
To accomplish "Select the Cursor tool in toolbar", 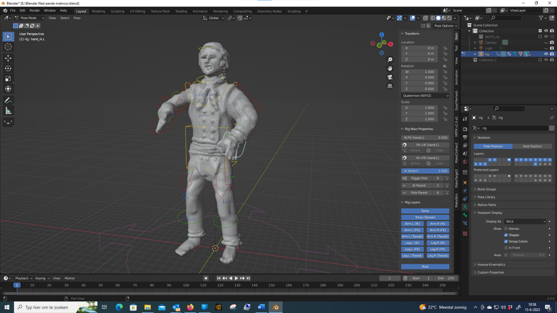I will pyautogui.click(x=8, y=47).
